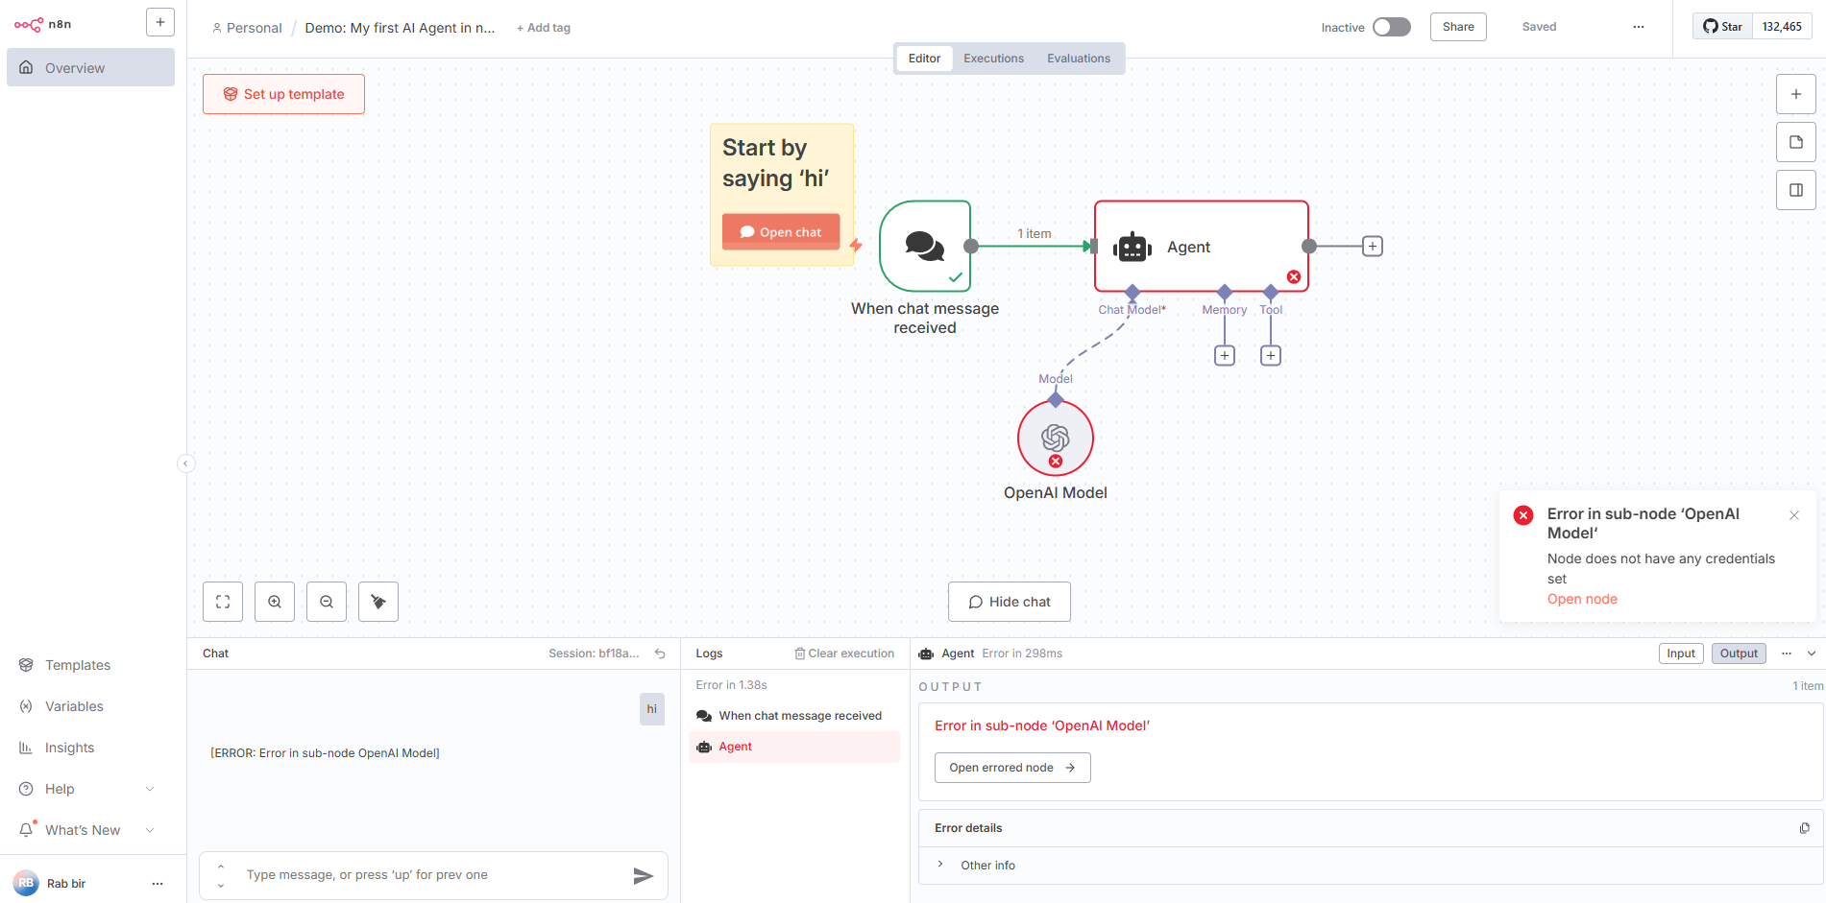Switch to the Executions tab
Screen dimensions: 1826x903
pos(993,59)
